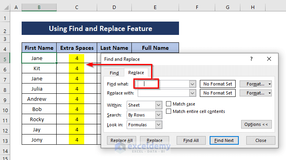This screenshot has width=286, height=160.
Task: Expand the Search By Rows dropdown
Action: click(159, 115)
